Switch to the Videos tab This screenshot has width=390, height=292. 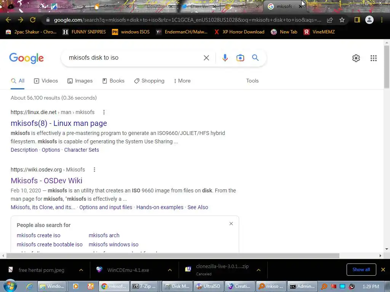coord(46,81)
